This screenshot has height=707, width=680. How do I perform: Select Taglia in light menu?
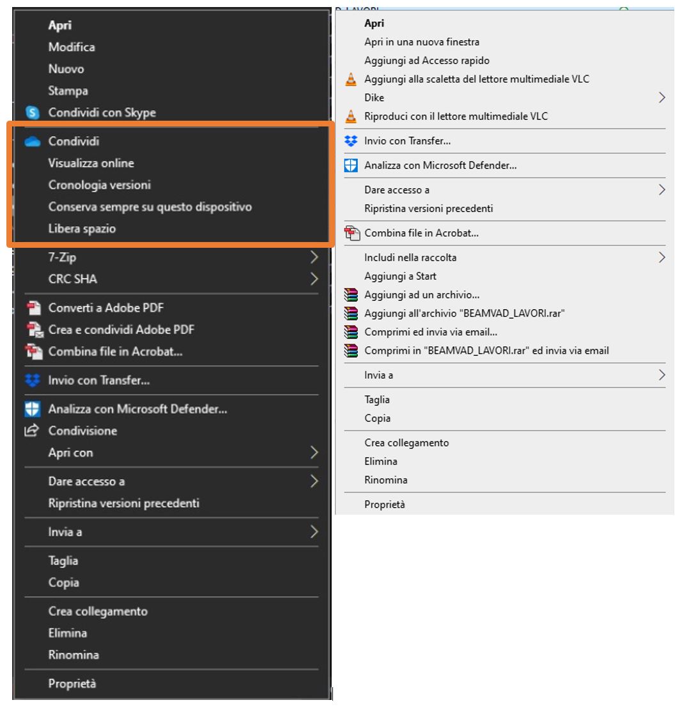[x=377, y=400]
